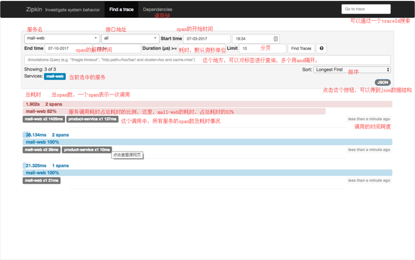Click the clock icon in start time field
The image size is (415, 260).
(x=276, y=39)
